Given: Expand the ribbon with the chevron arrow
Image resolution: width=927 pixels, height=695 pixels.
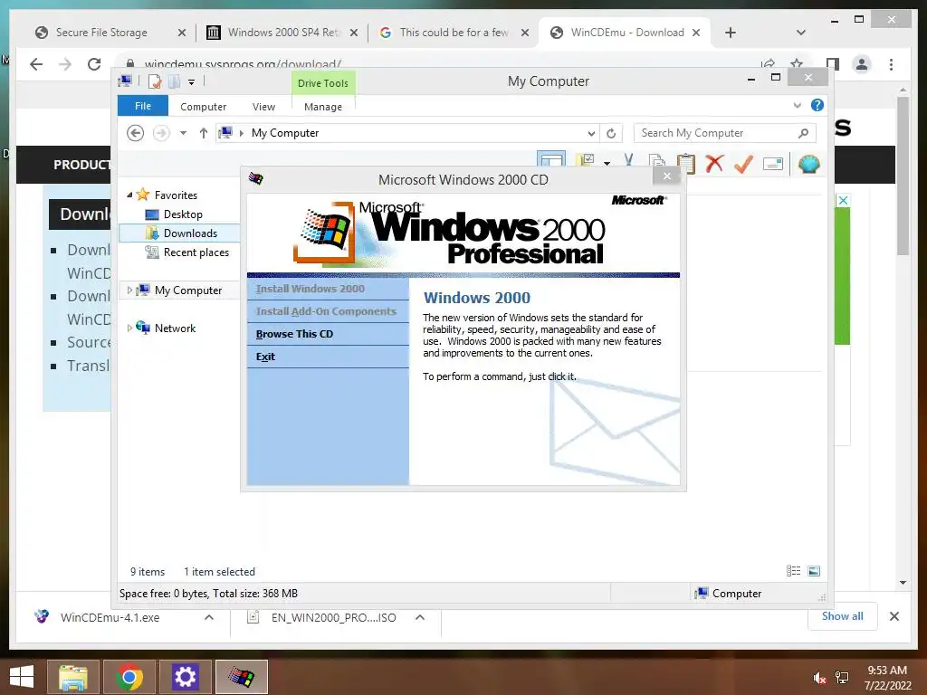Looking at the screenshot, I should click(x=797, y=105).
